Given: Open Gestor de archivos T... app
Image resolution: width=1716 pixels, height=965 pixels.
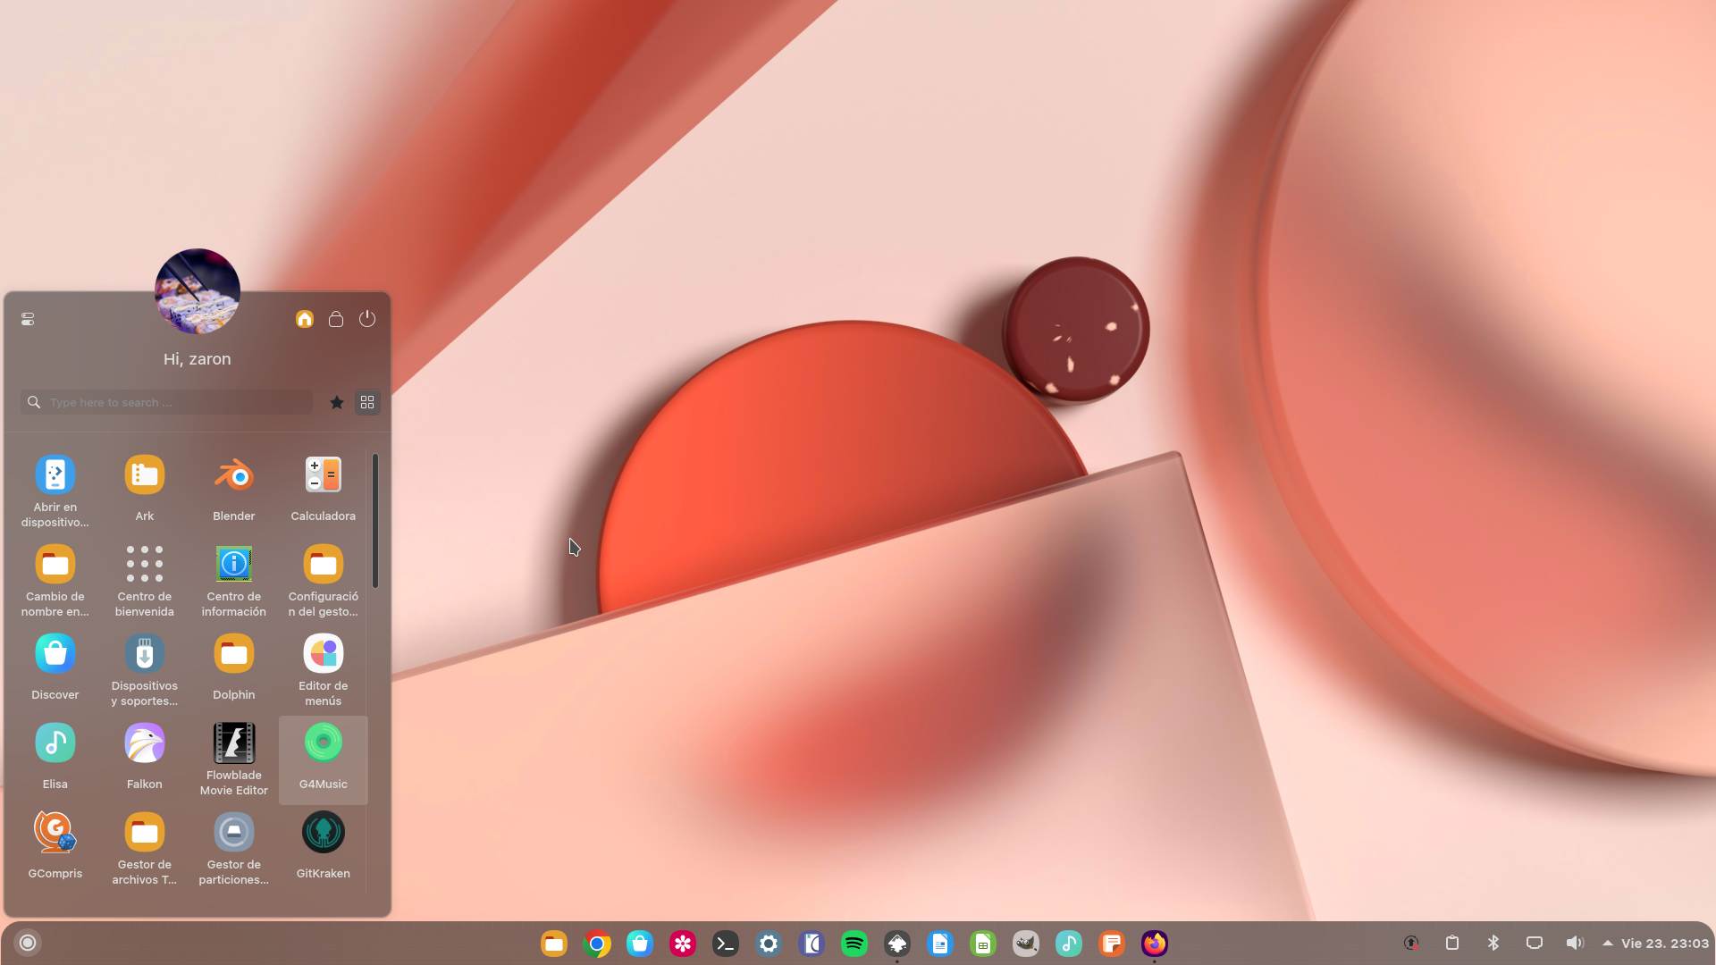Looking at the screenshot, I should [x=145, y=849].
